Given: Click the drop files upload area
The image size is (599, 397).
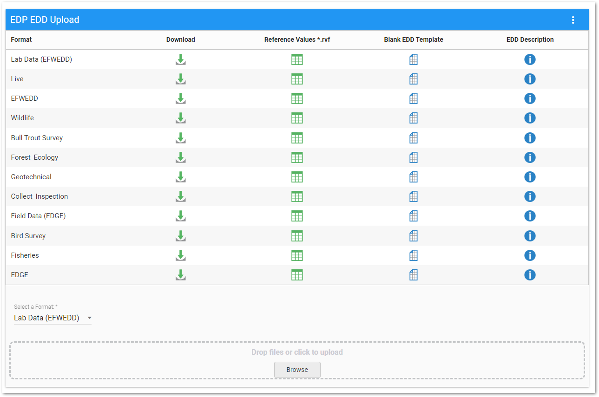Looking at the screenshot, I should (x=297, y=352).
